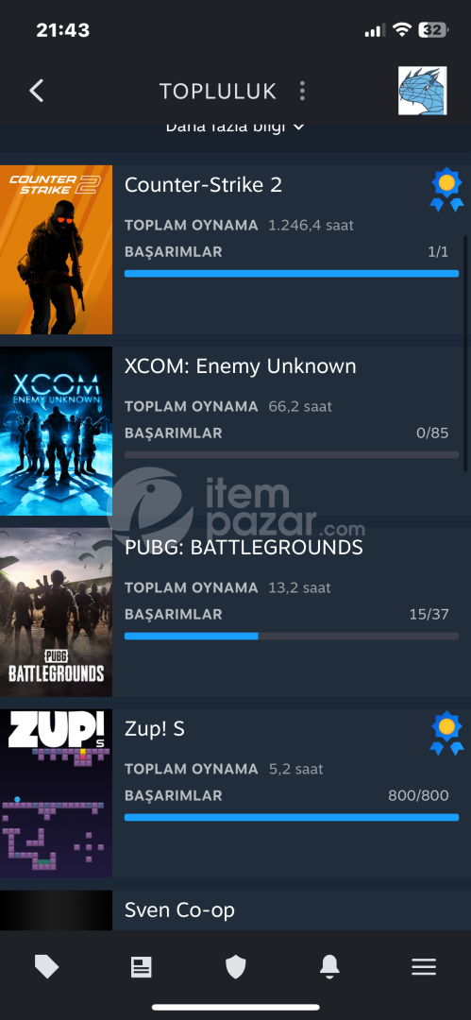Open the Steam Guard shield icon
The image size is (471, 1020).
(236, 967)
